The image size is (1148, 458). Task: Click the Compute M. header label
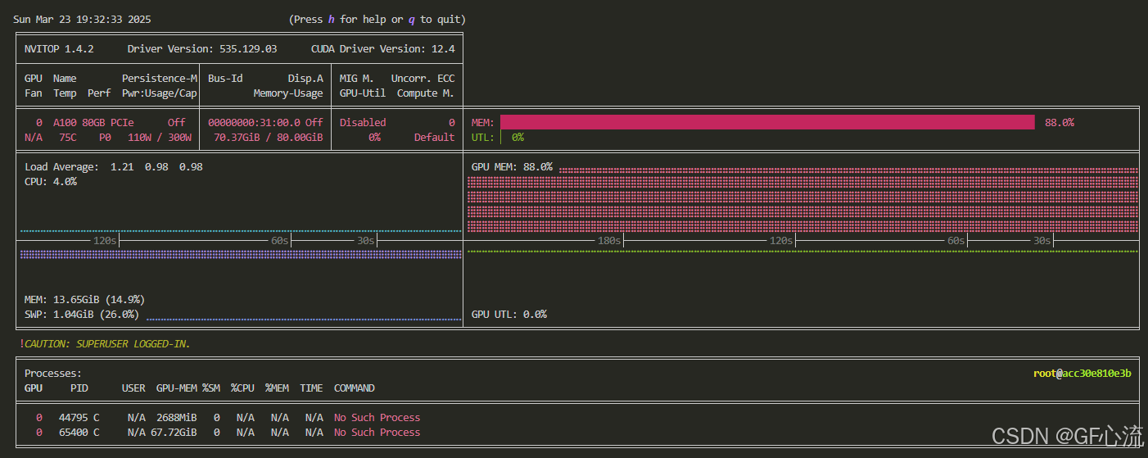pos(426,93)
